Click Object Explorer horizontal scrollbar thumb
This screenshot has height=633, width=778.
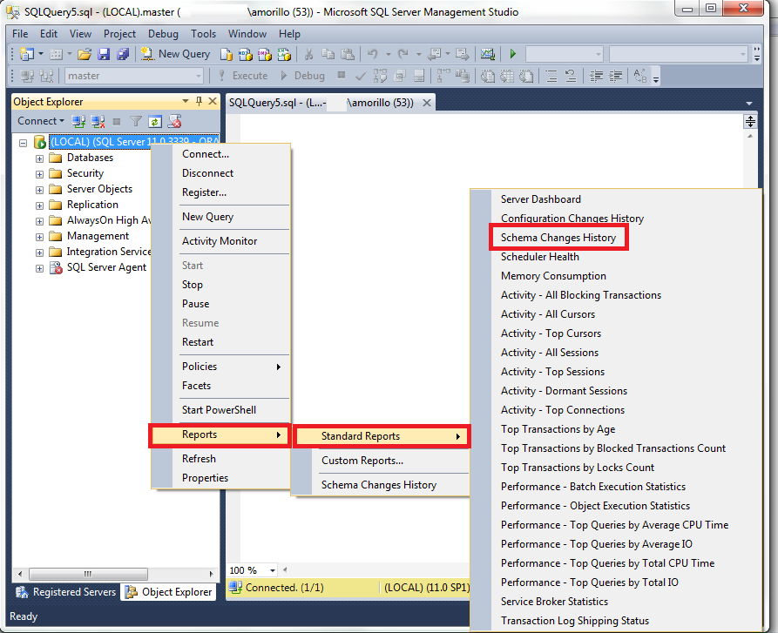(88, 574)
